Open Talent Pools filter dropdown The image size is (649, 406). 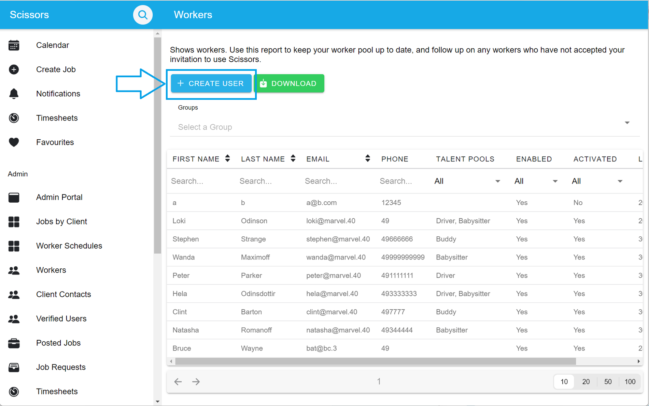[x=467, y=181]
